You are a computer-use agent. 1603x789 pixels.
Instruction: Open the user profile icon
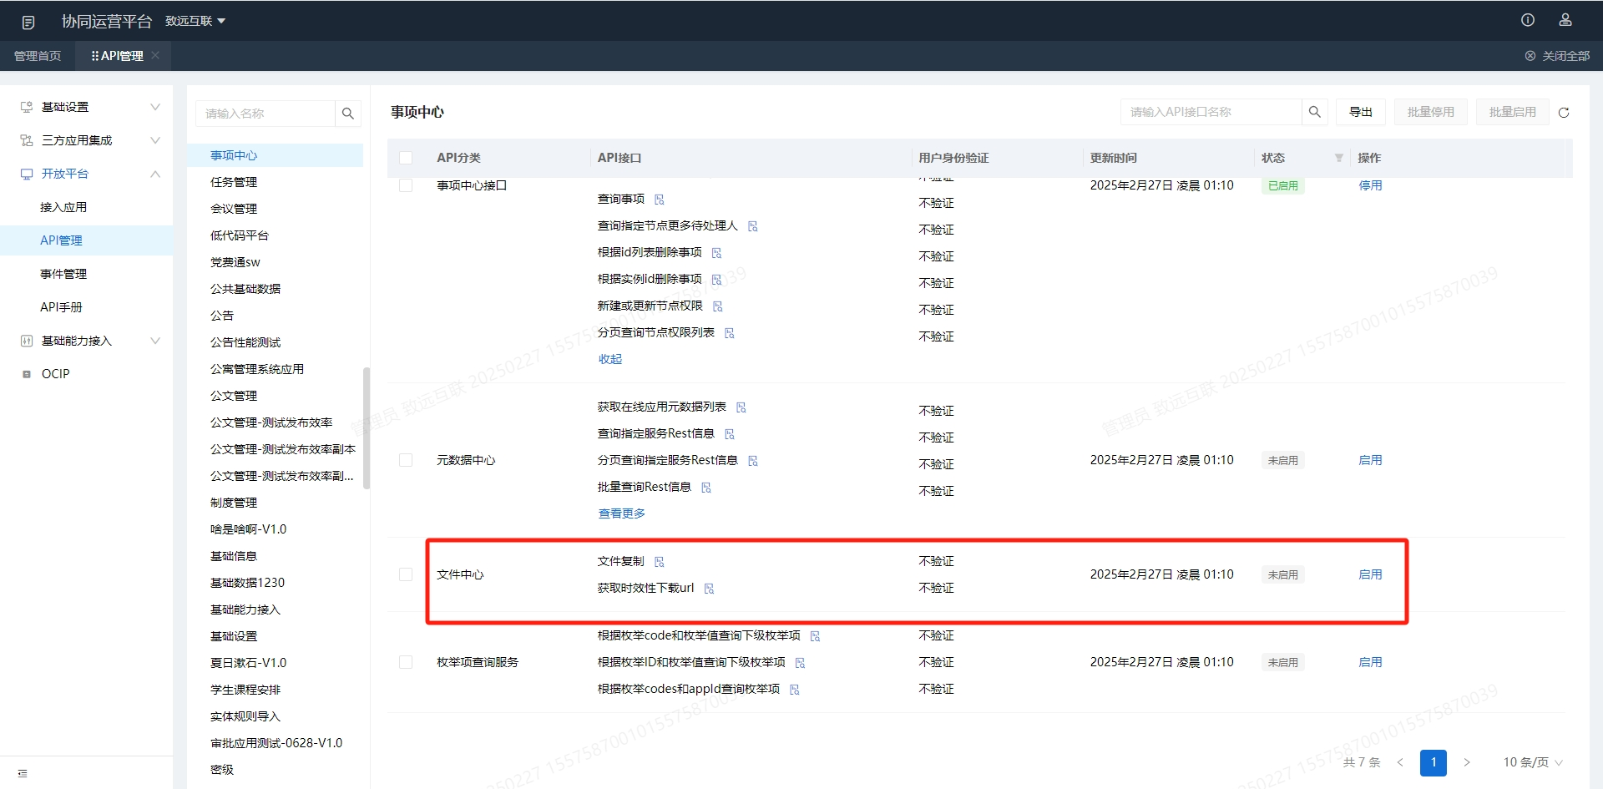(1565, 20)
